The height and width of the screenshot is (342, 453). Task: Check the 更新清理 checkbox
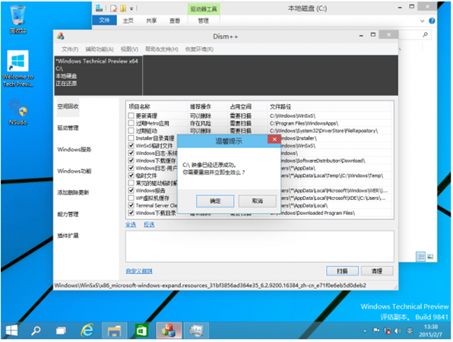coord(131,116)
